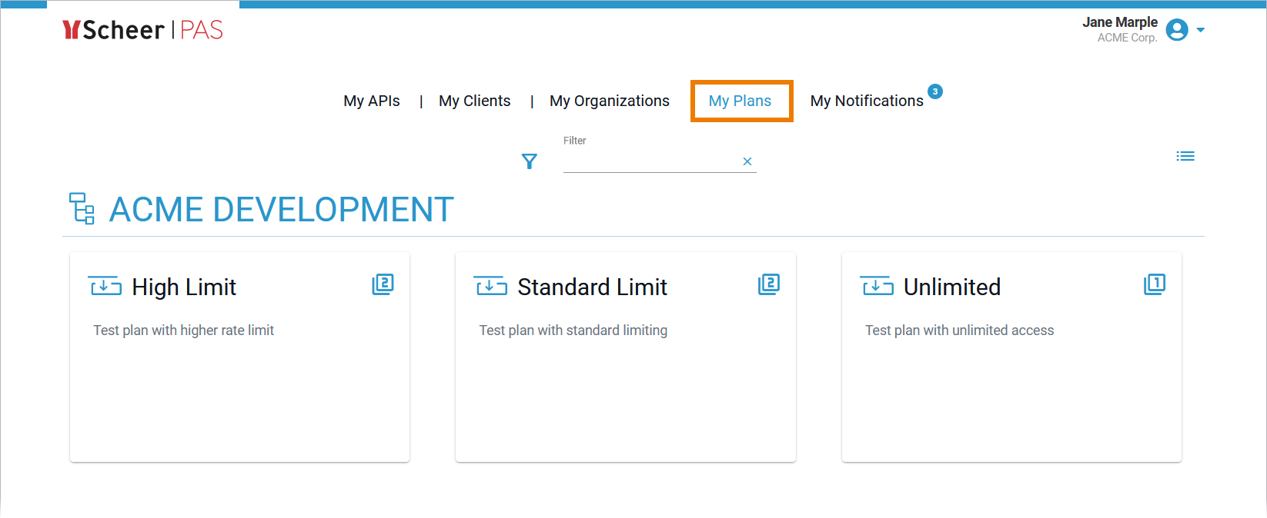Click the Scheer PAS logo
The image size is (1267, 518).
[142, 30]
